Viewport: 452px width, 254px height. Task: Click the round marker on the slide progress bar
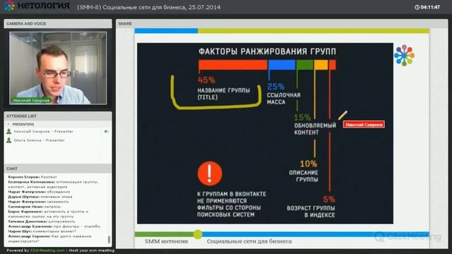198,234
